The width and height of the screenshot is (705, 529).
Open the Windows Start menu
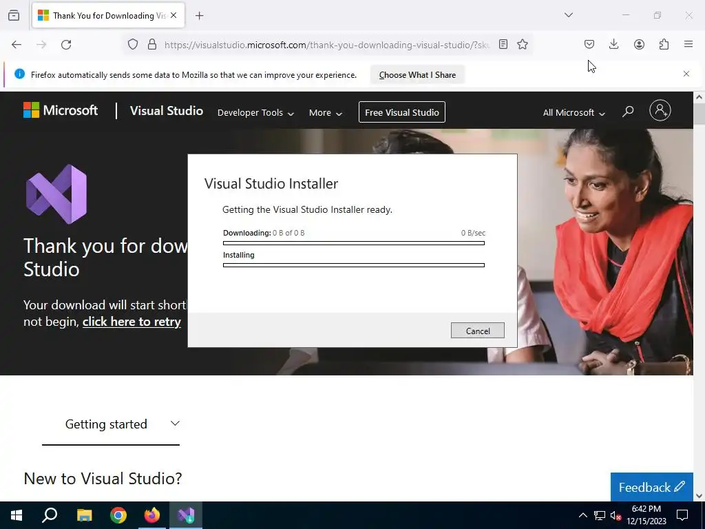coord(17,515)
